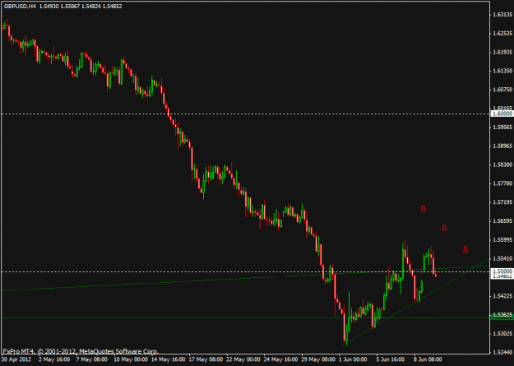Click the 1.58965 price axis label
The width and height of the screenshot is (514, 366).
[502, 146]
